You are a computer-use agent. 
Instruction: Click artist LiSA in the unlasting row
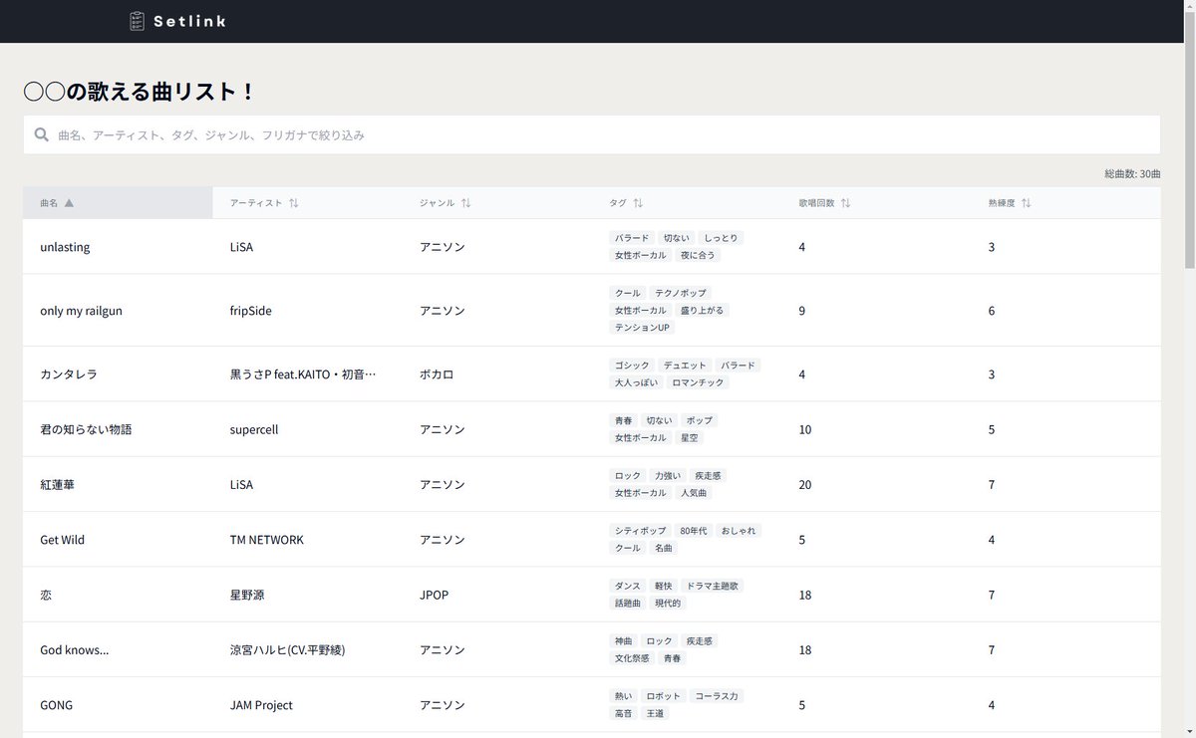(x=241, y=247)
